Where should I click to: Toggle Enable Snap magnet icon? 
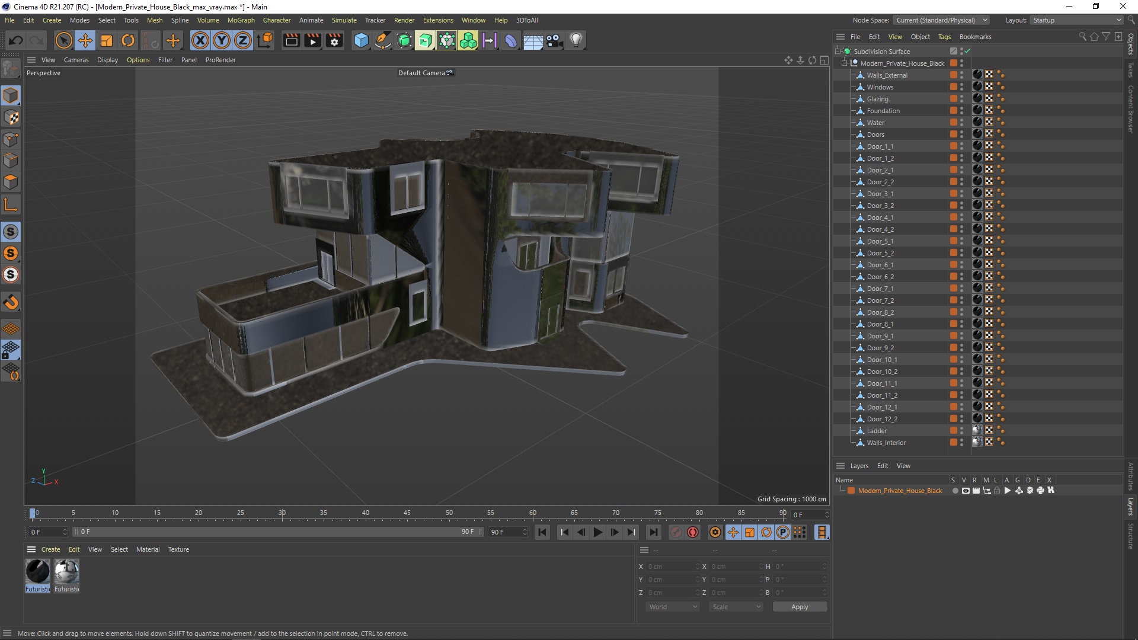coord(11,302)
